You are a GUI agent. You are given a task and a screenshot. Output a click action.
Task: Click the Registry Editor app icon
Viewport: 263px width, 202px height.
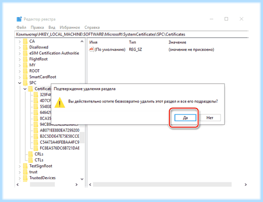[19, 19]
